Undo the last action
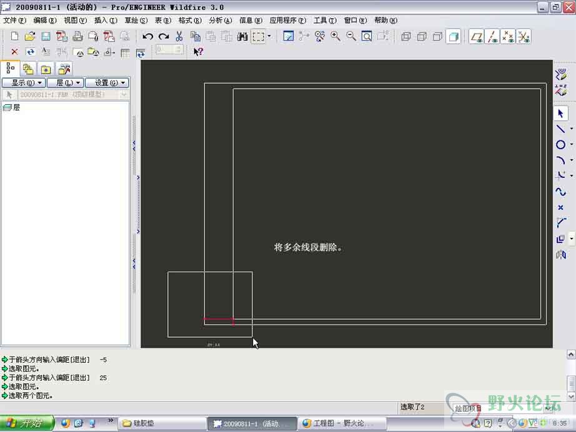This screenshot has height=432, width=576. (147, 36)
